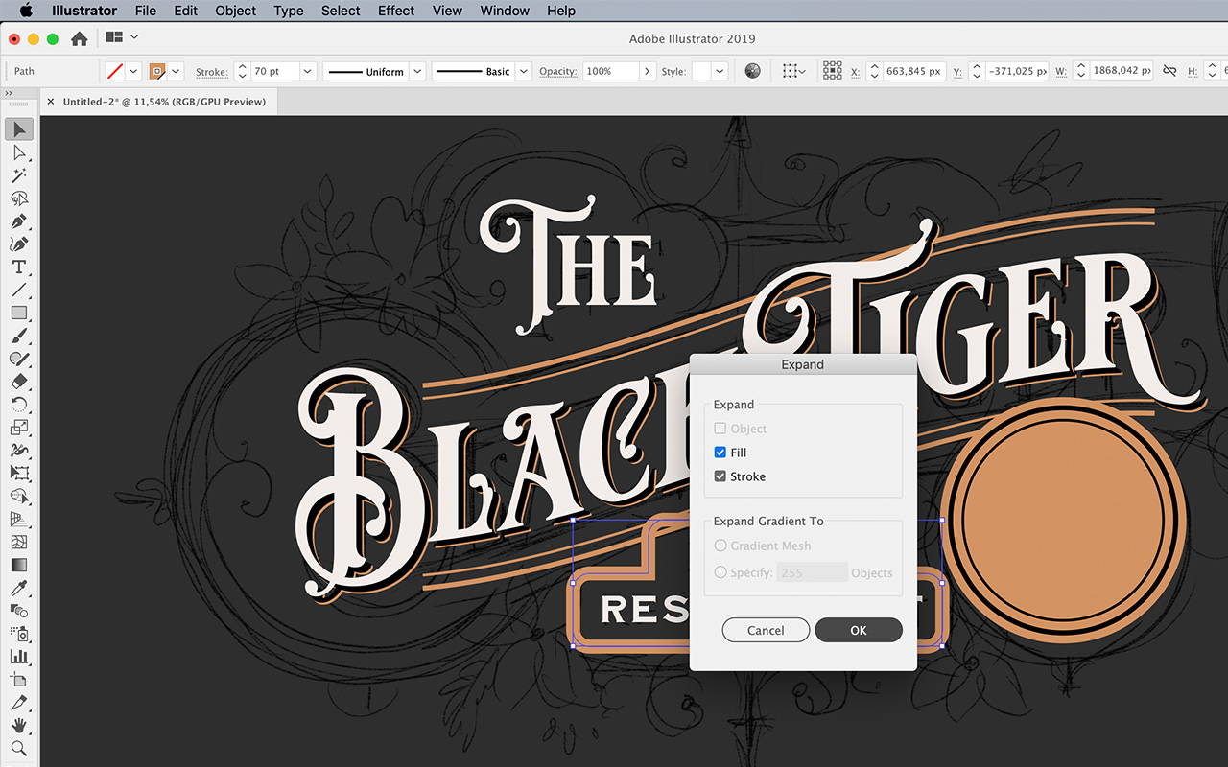Open the Object menu
1228x767 pixels.
click(x=235, y=11)
